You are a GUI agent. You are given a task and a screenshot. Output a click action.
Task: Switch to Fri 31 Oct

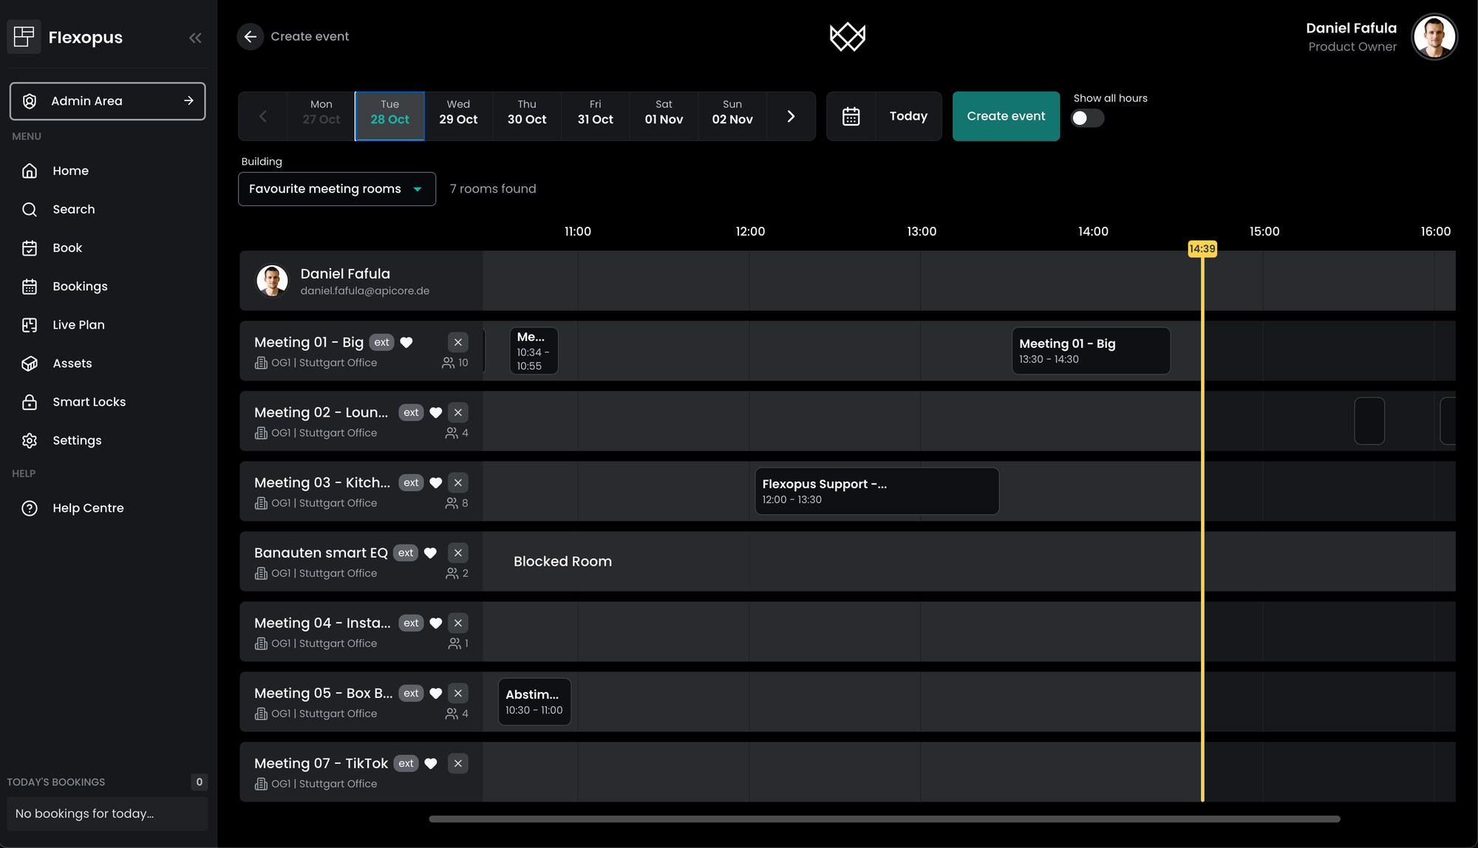click(595, 112)
